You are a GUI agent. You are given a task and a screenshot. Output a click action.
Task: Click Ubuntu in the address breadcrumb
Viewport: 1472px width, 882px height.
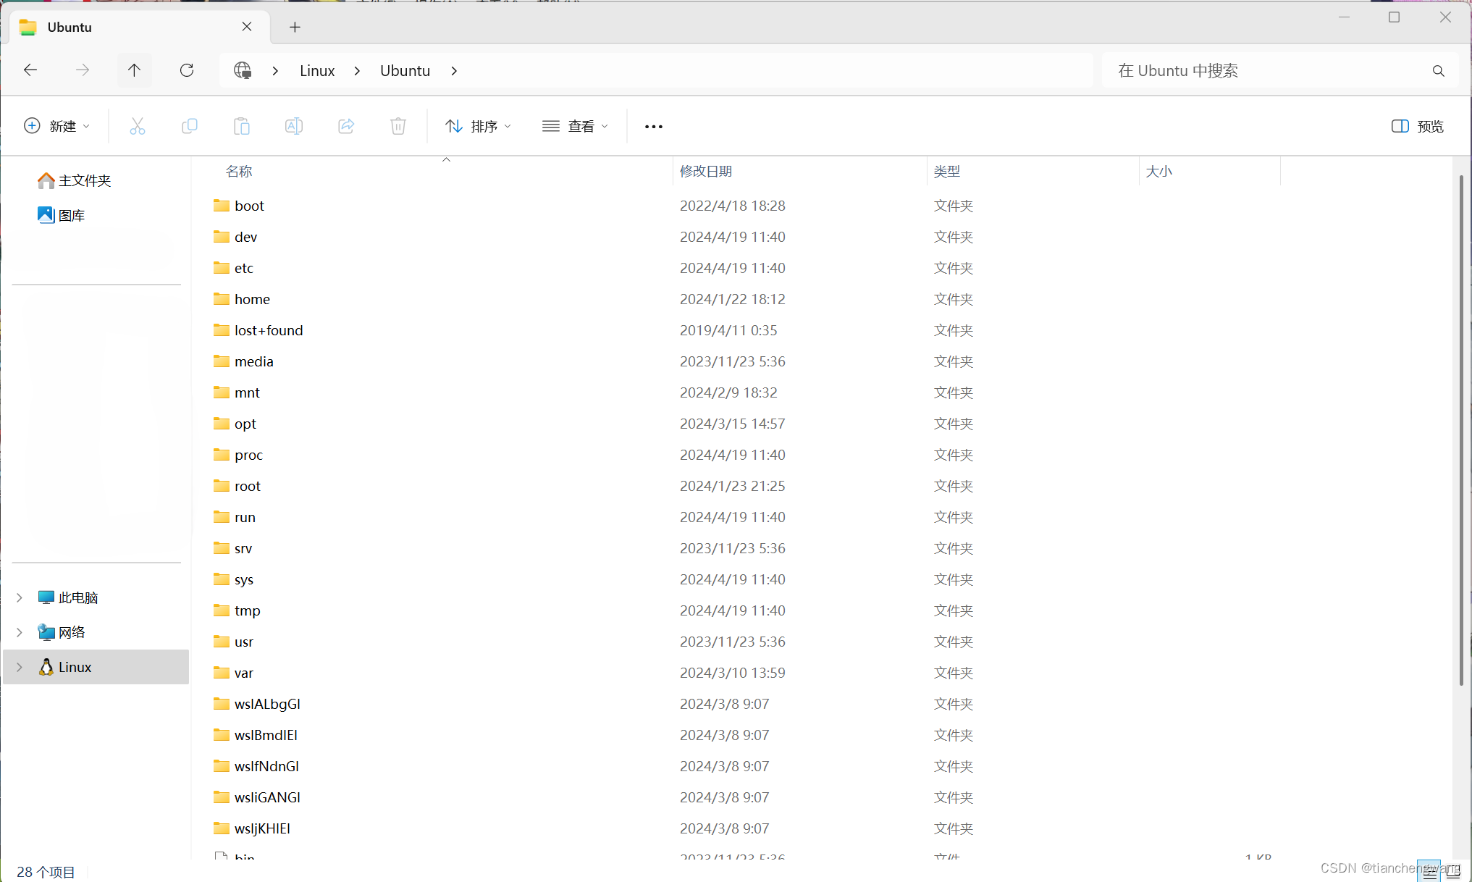pos(405,70)
